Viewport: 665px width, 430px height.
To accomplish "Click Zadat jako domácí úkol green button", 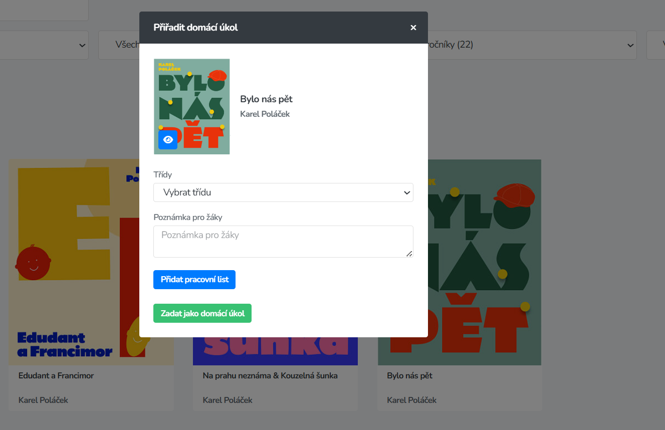I will 202,313.
